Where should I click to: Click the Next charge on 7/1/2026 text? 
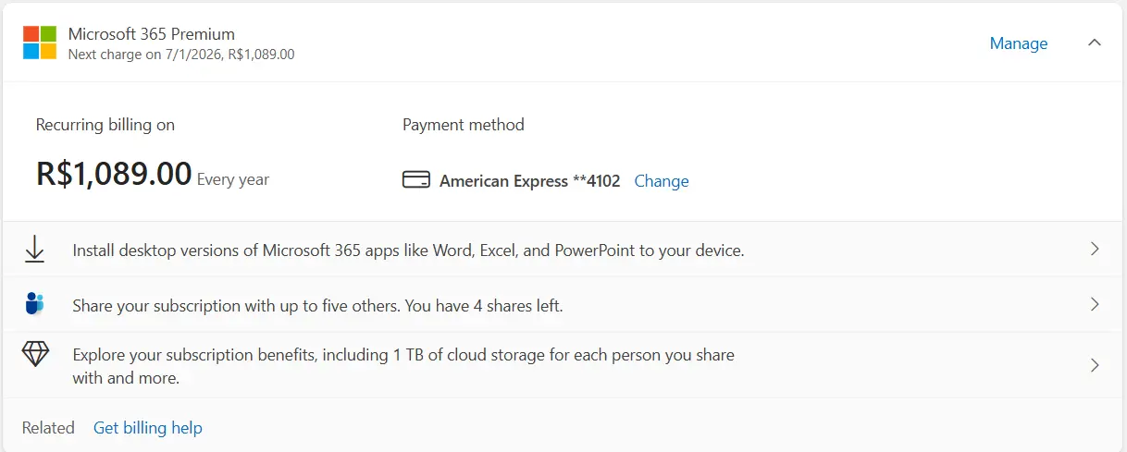point(181,55)
